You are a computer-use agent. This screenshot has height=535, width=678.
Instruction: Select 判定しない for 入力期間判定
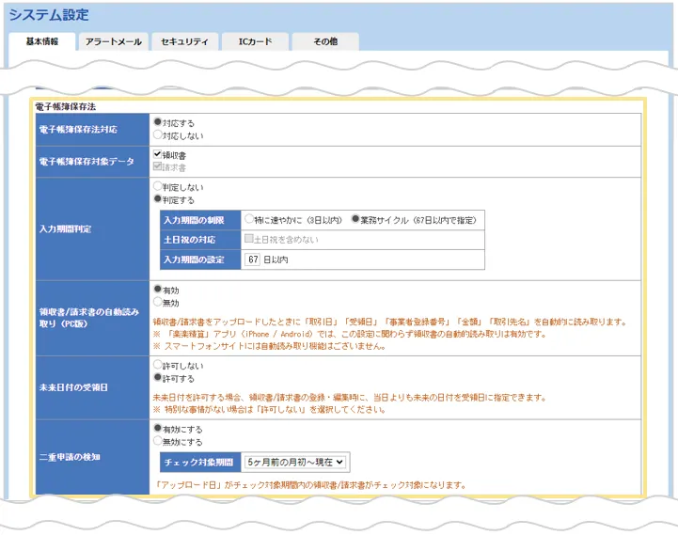pos(158,187)
